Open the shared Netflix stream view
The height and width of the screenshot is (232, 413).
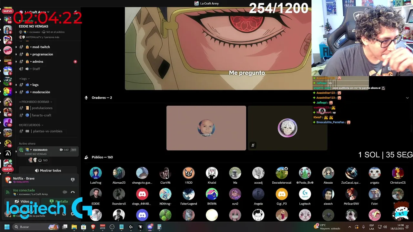(x=218, y=48)
